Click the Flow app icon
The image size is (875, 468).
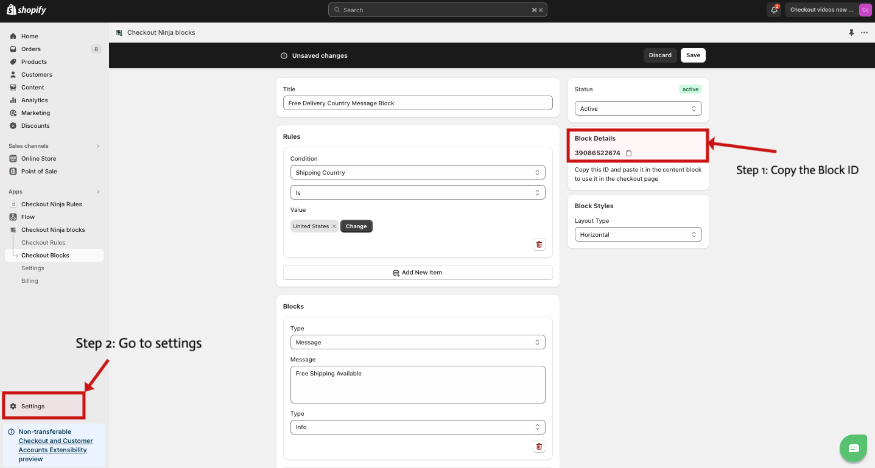13,217
